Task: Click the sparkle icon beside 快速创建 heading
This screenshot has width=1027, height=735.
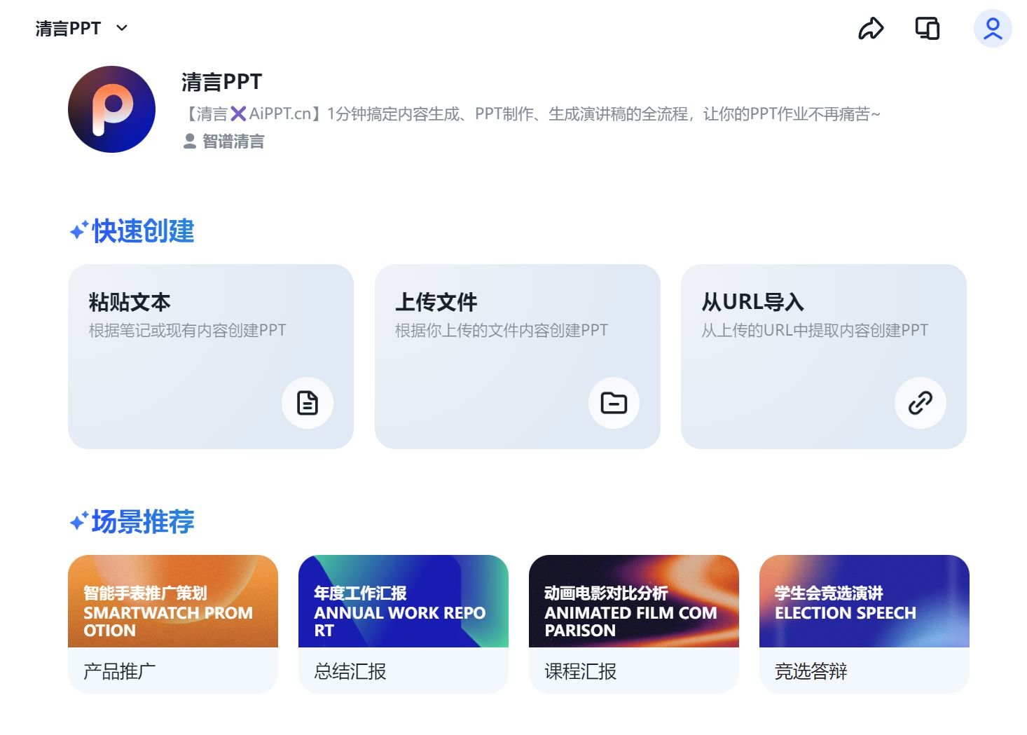Action: (x=77, y=230)
